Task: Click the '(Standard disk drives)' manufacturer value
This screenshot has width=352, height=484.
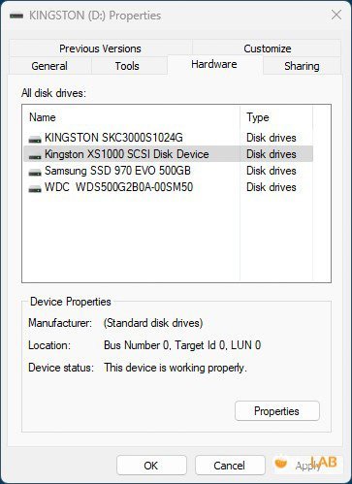Action: pos(153,323)
